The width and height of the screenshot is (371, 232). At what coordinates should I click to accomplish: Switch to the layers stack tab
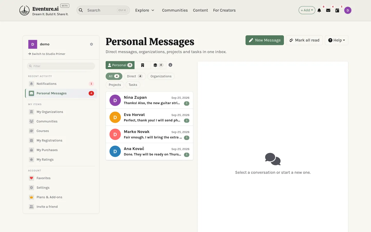click(x=158, y=65)
